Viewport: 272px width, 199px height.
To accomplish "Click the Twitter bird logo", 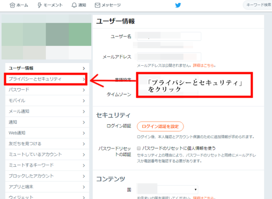I will pyautogui.click(x=178, y=5).
